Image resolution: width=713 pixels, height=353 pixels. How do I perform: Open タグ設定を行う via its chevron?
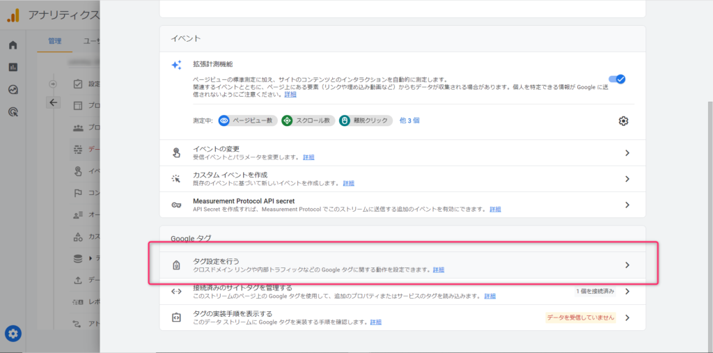point(627,265)
